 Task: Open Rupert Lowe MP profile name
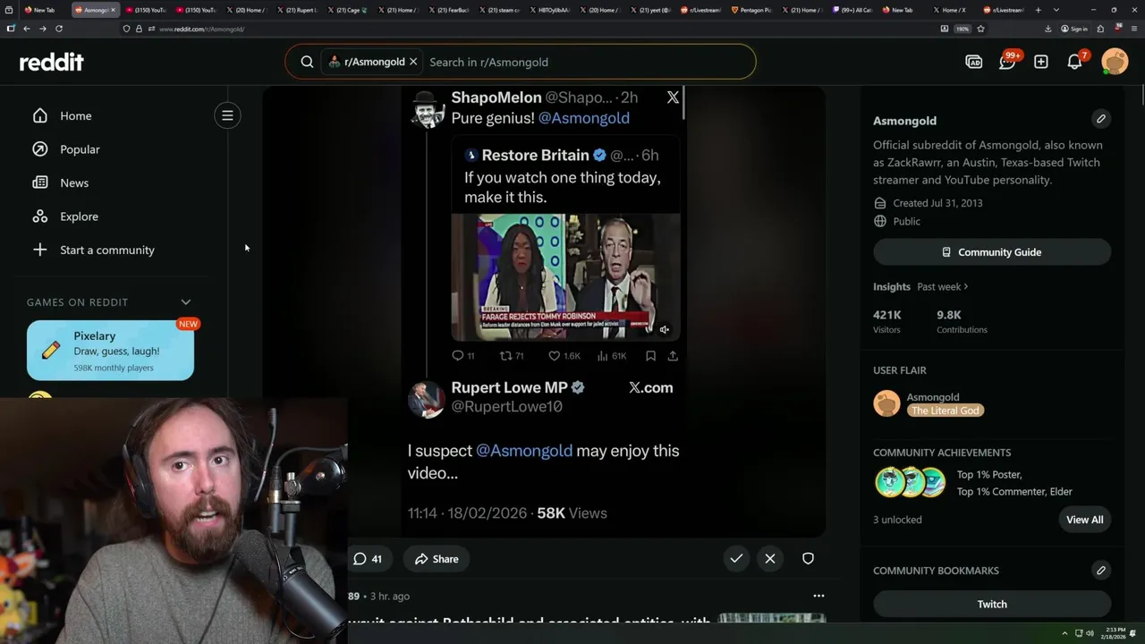tap(510, 387)
